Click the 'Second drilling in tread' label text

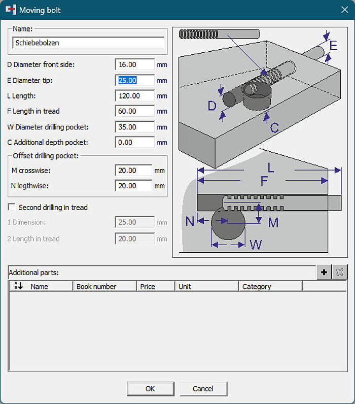pyautogui.click(x=53, y=207)
